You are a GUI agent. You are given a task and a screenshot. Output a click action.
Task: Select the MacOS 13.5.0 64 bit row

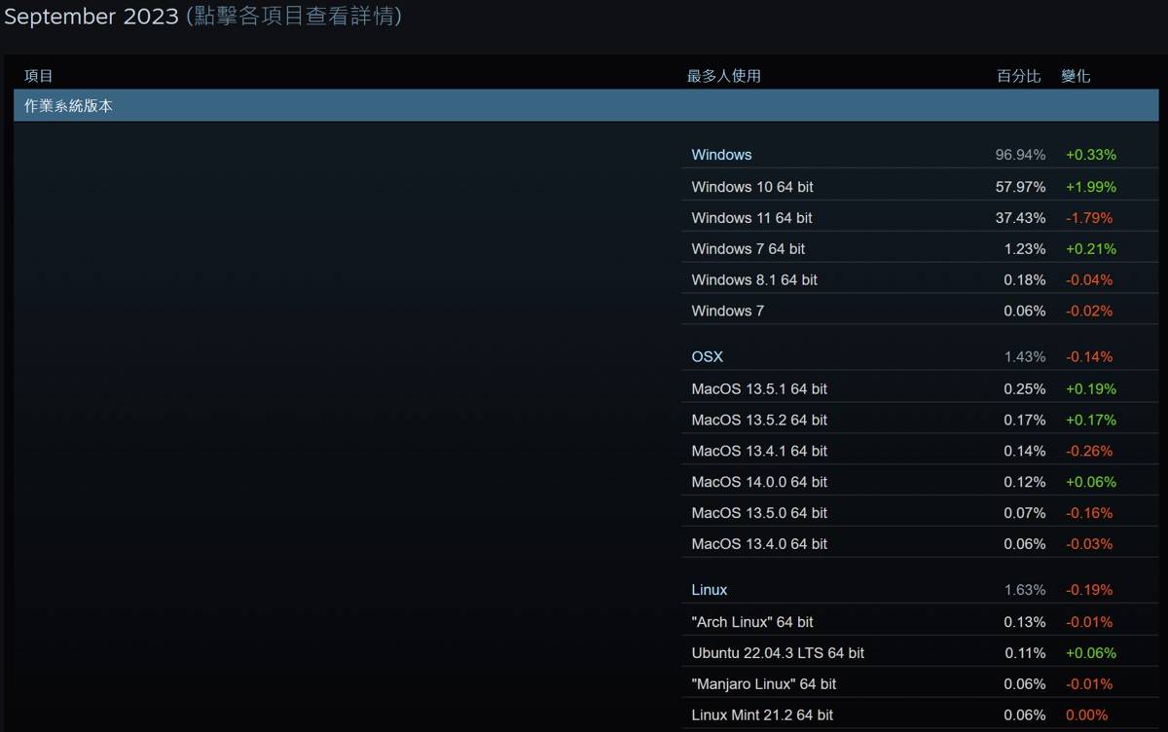[x=920, y=513]
